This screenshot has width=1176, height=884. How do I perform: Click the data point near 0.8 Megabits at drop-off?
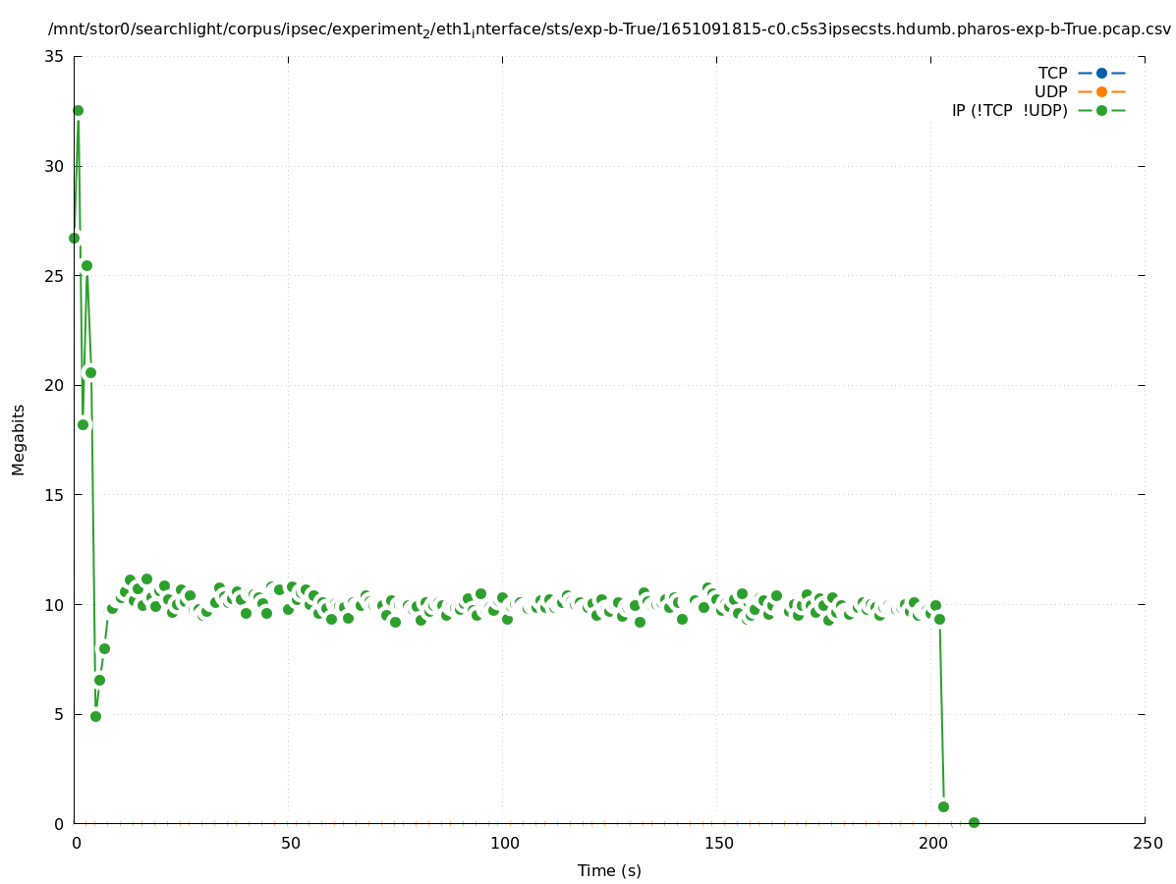pyautogui.click(x=943, y=806)
